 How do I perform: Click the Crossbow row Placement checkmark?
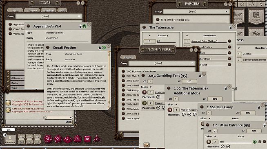(x=158, y=97)
